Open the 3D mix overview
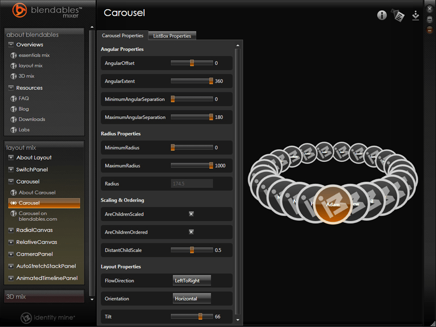This screenshot has height=327, width=436. tap(26, 76)
